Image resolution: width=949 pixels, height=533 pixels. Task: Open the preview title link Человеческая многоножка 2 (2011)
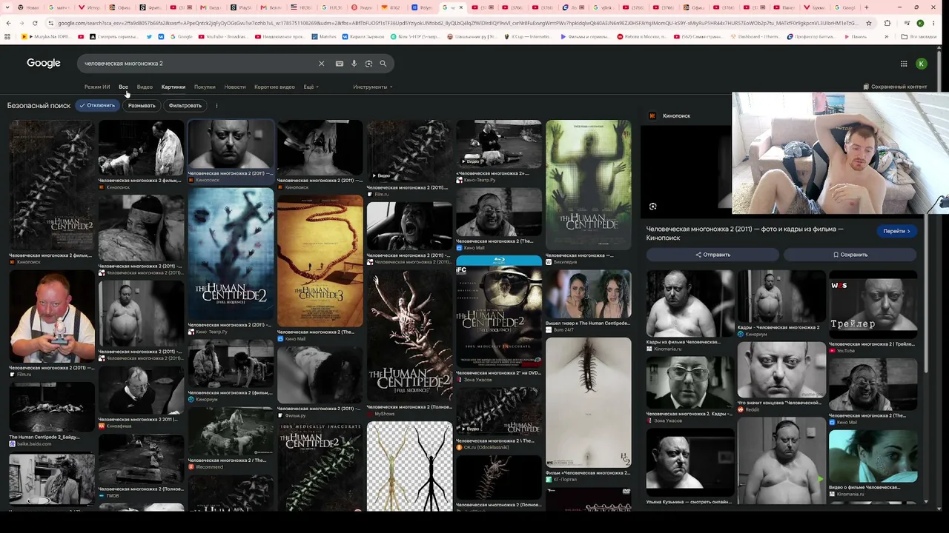[x=744, y=233]
